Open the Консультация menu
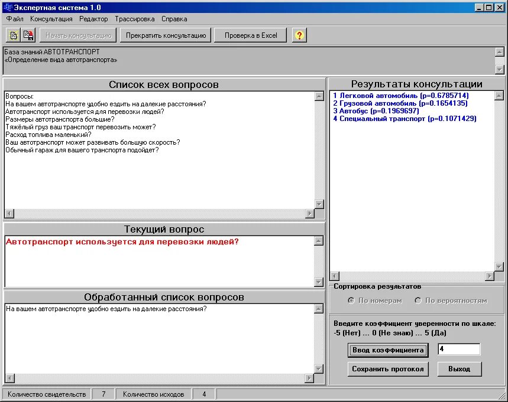The image size is (508, 402). tap(51, 19)
